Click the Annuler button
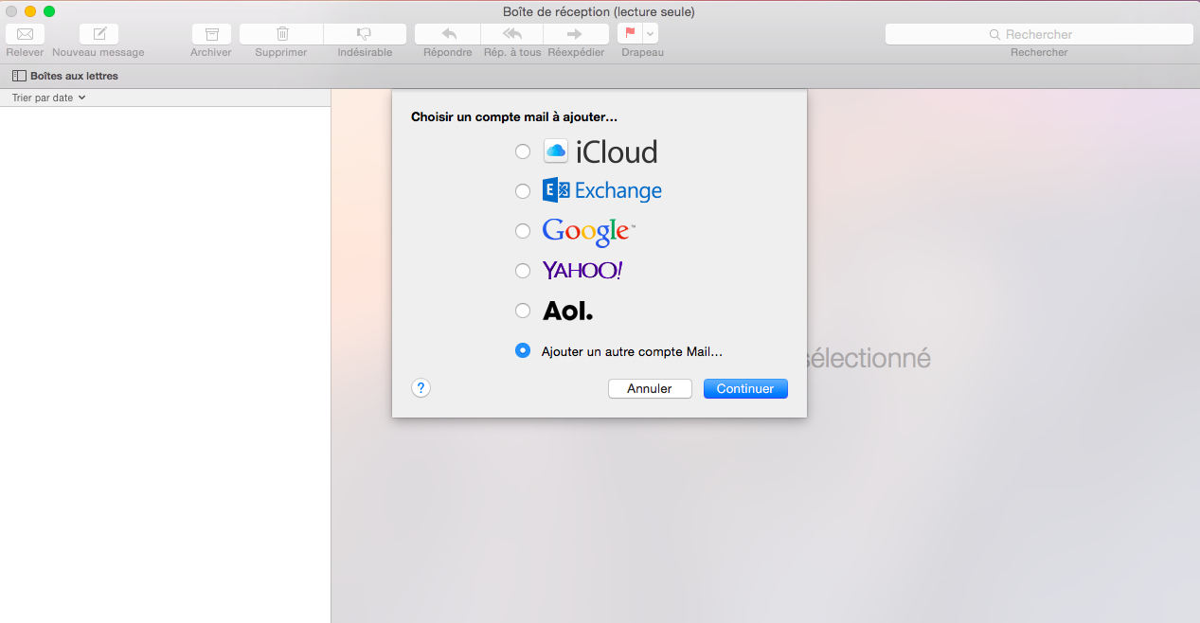1200x623 pixels. pyautogui.click(x=650, y=389)
